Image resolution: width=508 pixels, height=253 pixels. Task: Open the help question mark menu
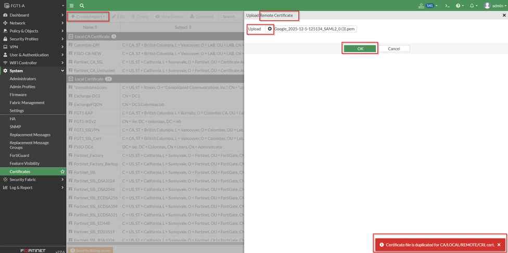point(460,6)
